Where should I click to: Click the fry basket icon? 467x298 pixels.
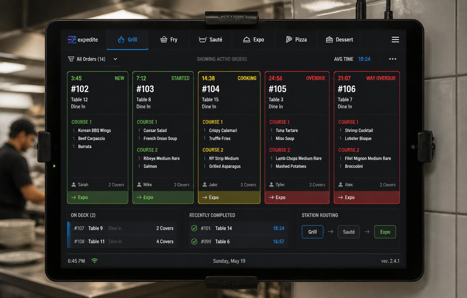(x=164, y=40)
